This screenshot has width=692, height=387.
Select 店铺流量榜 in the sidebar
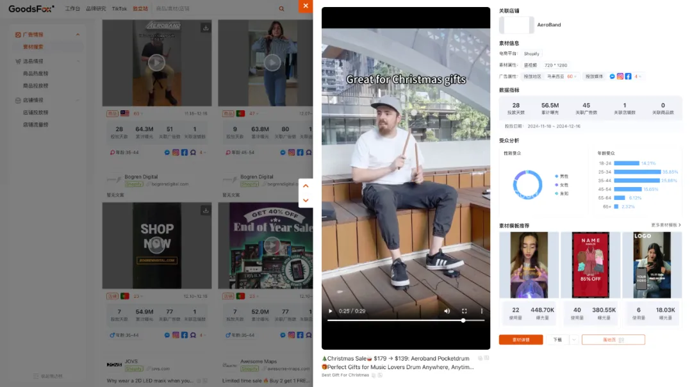[x=35, y=125]
